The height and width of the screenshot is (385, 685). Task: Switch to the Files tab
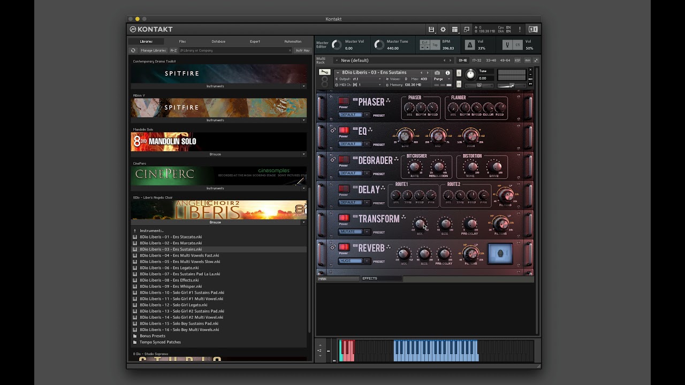[x=182, y=41]
